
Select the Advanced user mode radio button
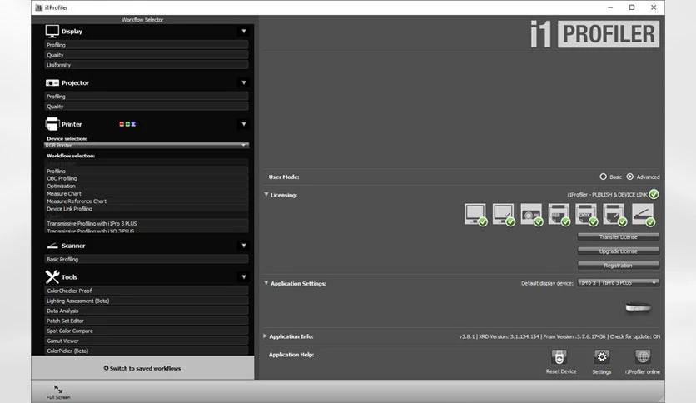[x=630, y=177]
